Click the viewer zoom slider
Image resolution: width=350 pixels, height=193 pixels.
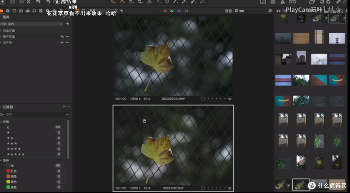[253, 11]
